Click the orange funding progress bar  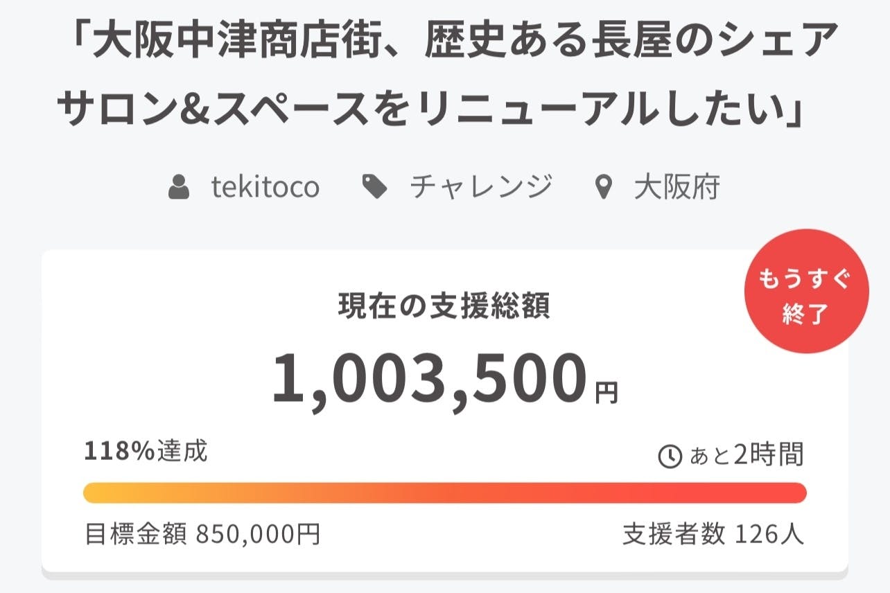(x=444, y=493)
